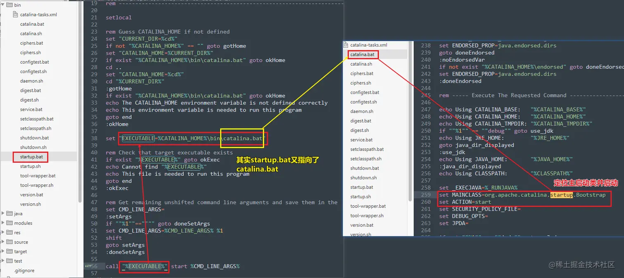
Task: Click highlighted 'startup' match on line 259
Action: (x=561, y=194)
